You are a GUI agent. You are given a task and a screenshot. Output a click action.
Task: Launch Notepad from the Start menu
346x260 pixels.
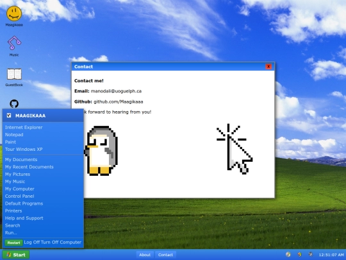14,135
